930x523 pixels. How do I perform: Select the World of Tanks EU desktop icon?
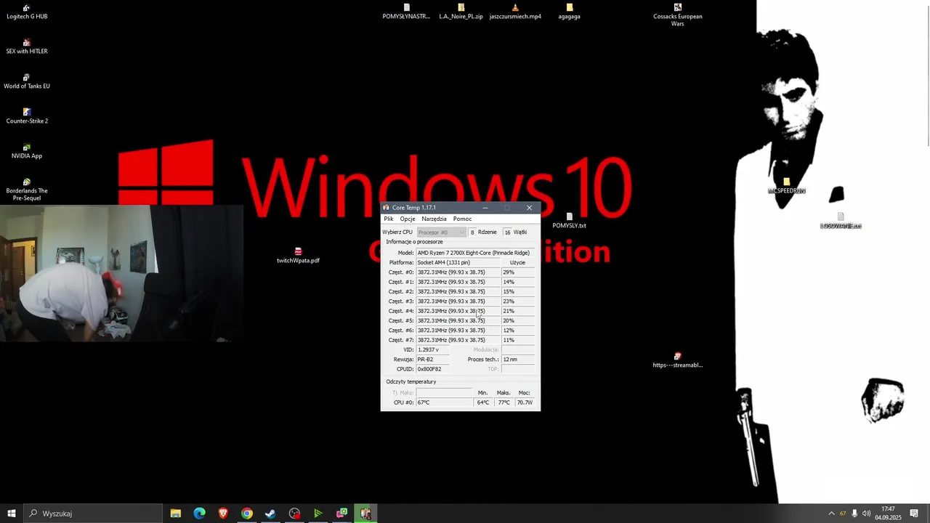27,81
